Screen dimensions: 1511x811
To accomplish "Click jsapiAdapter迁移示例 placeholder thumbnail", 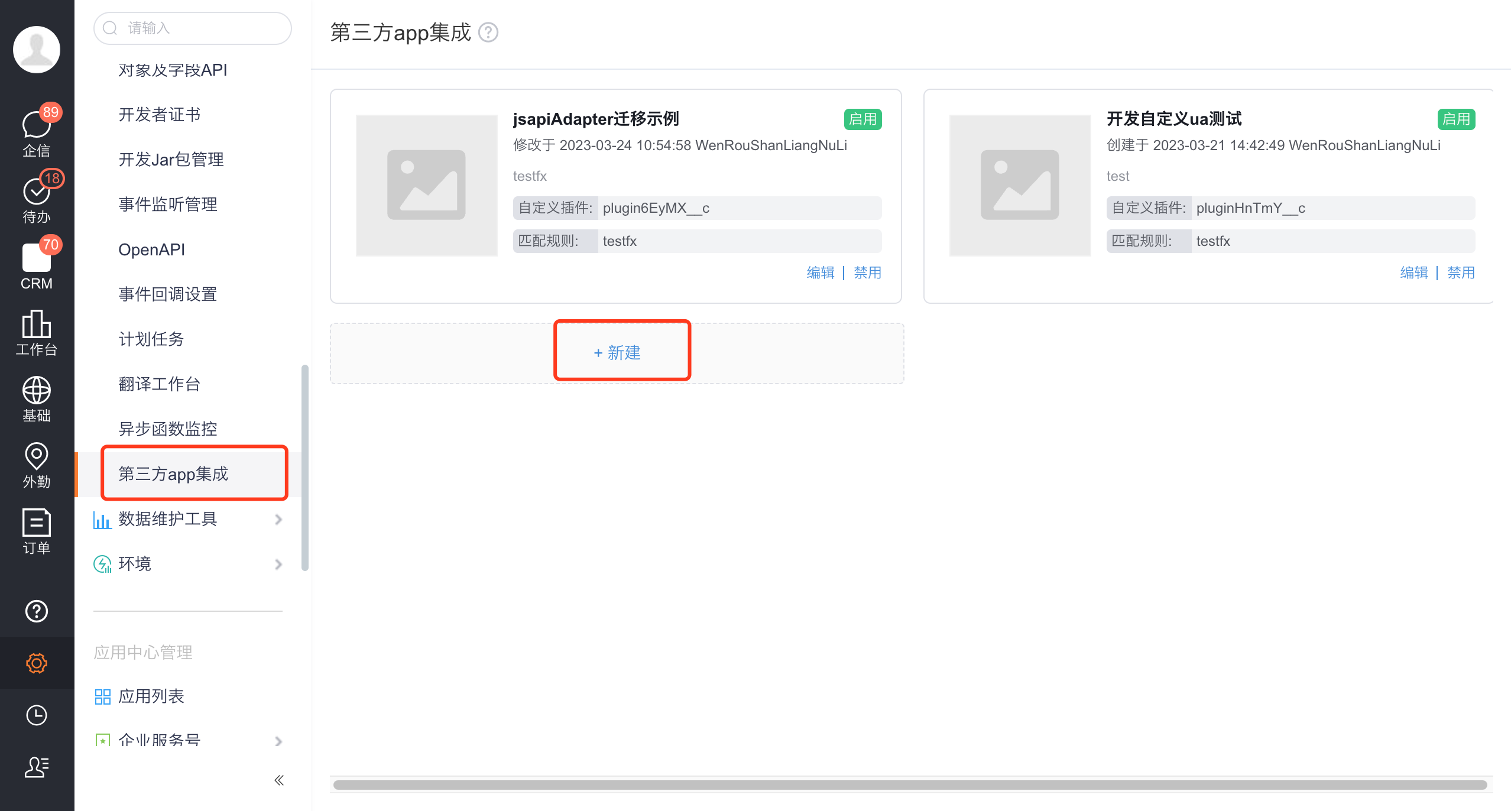I will 426,185.
